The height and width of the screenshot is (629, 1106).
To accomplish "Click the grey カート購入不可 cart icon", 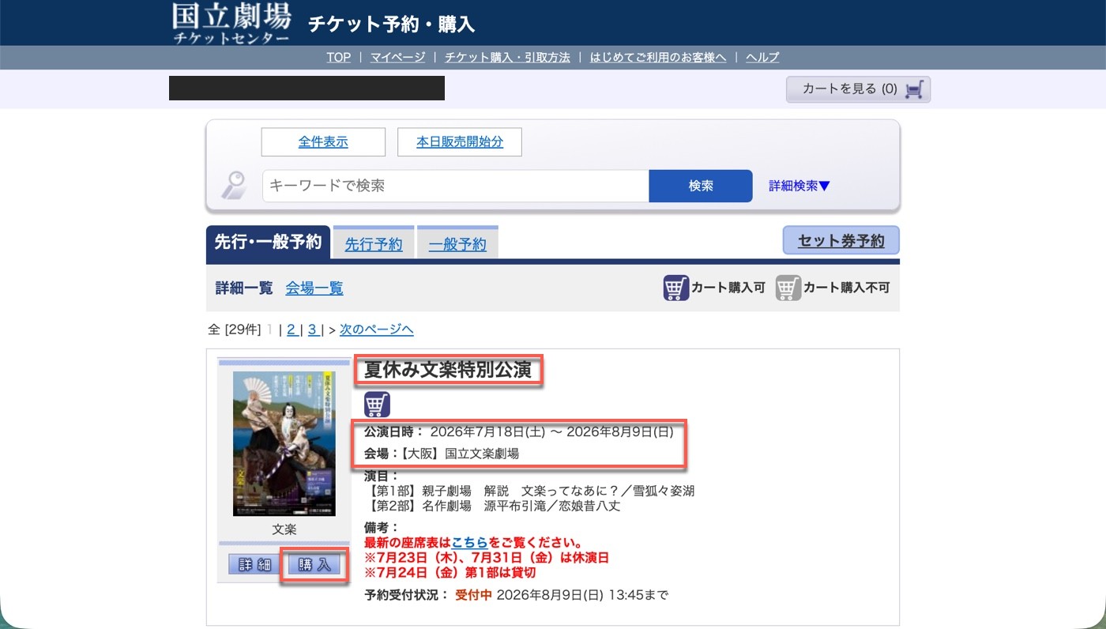I will pyautogui.click(x=788, y=288).
